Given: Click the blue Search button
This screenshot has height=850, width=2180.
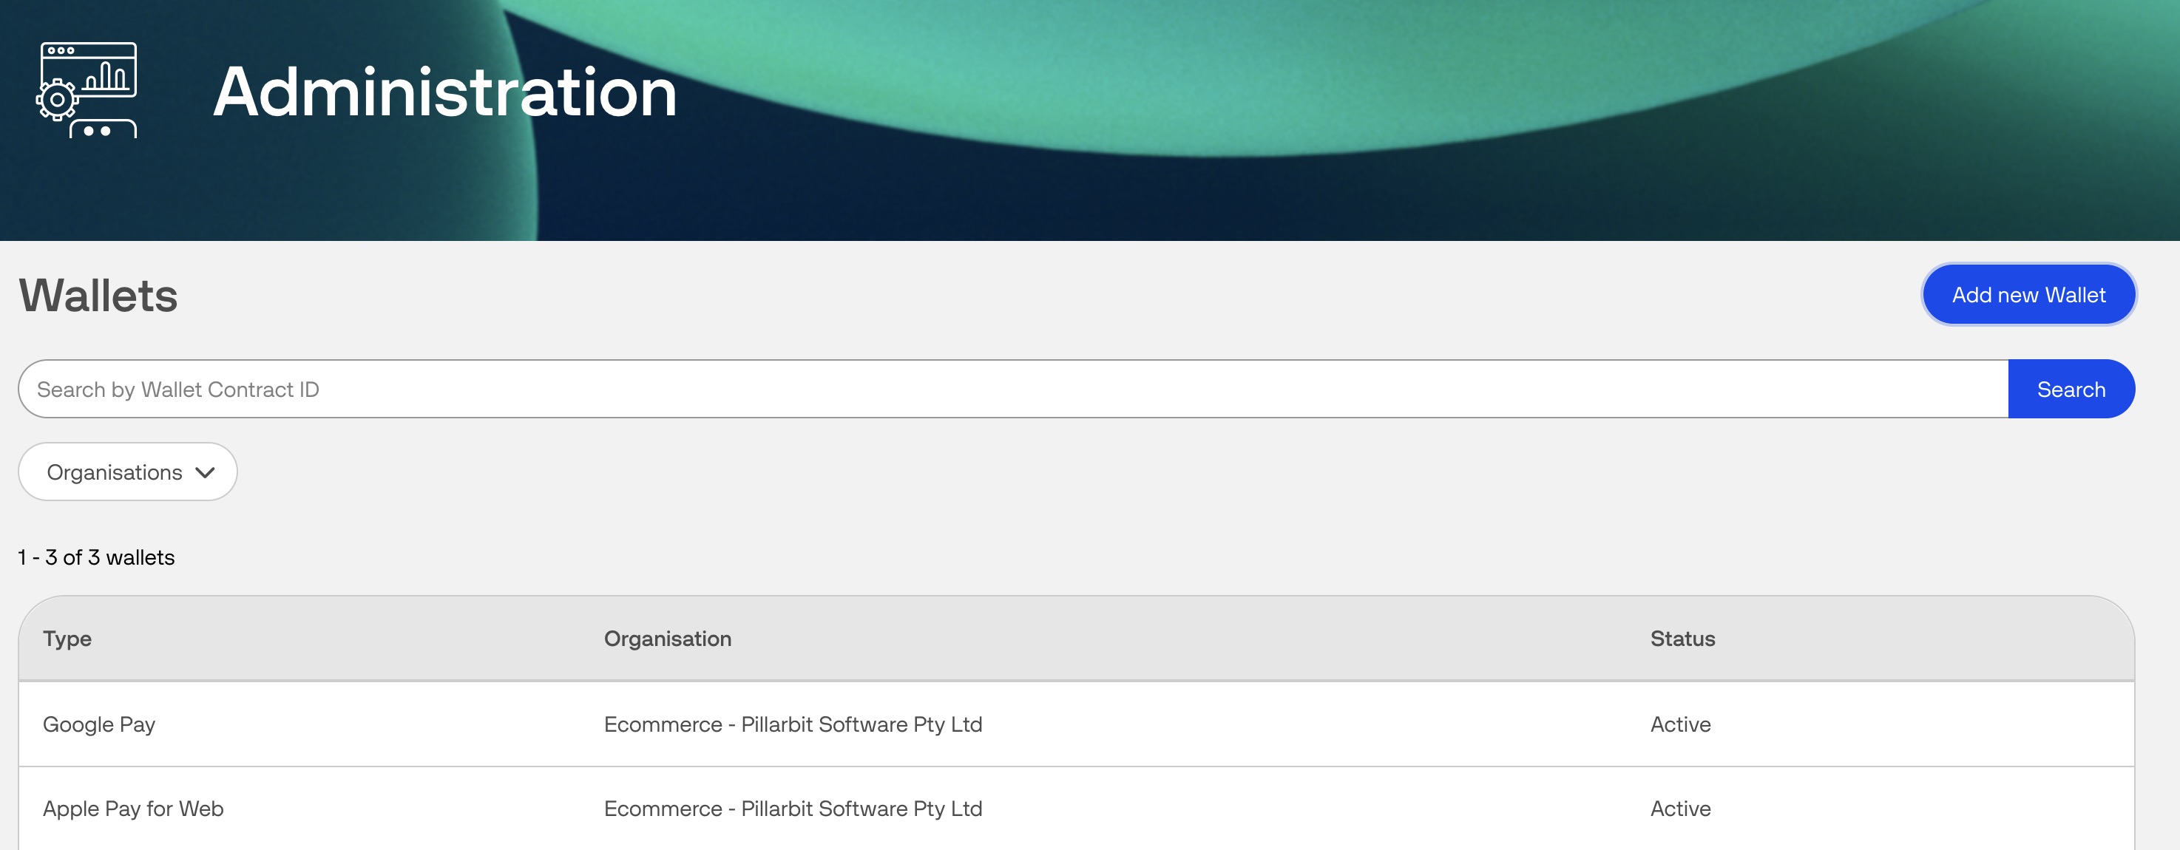Looking at the screenshot, I should pyautogui.click(x=2071, y=389).
